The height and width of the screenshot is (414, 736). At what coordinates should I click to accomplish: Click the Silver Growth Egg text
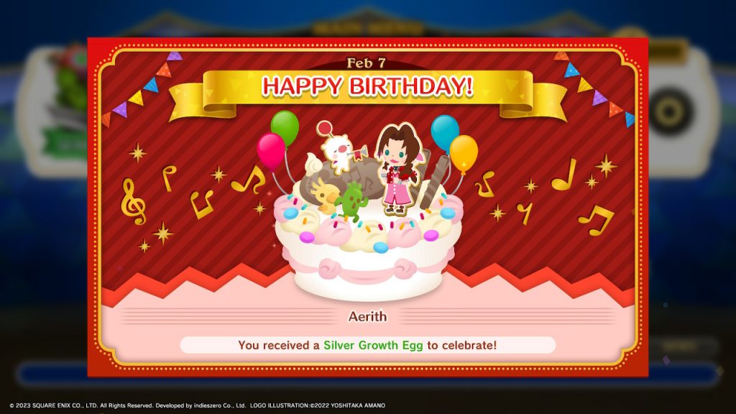(373, 346)
